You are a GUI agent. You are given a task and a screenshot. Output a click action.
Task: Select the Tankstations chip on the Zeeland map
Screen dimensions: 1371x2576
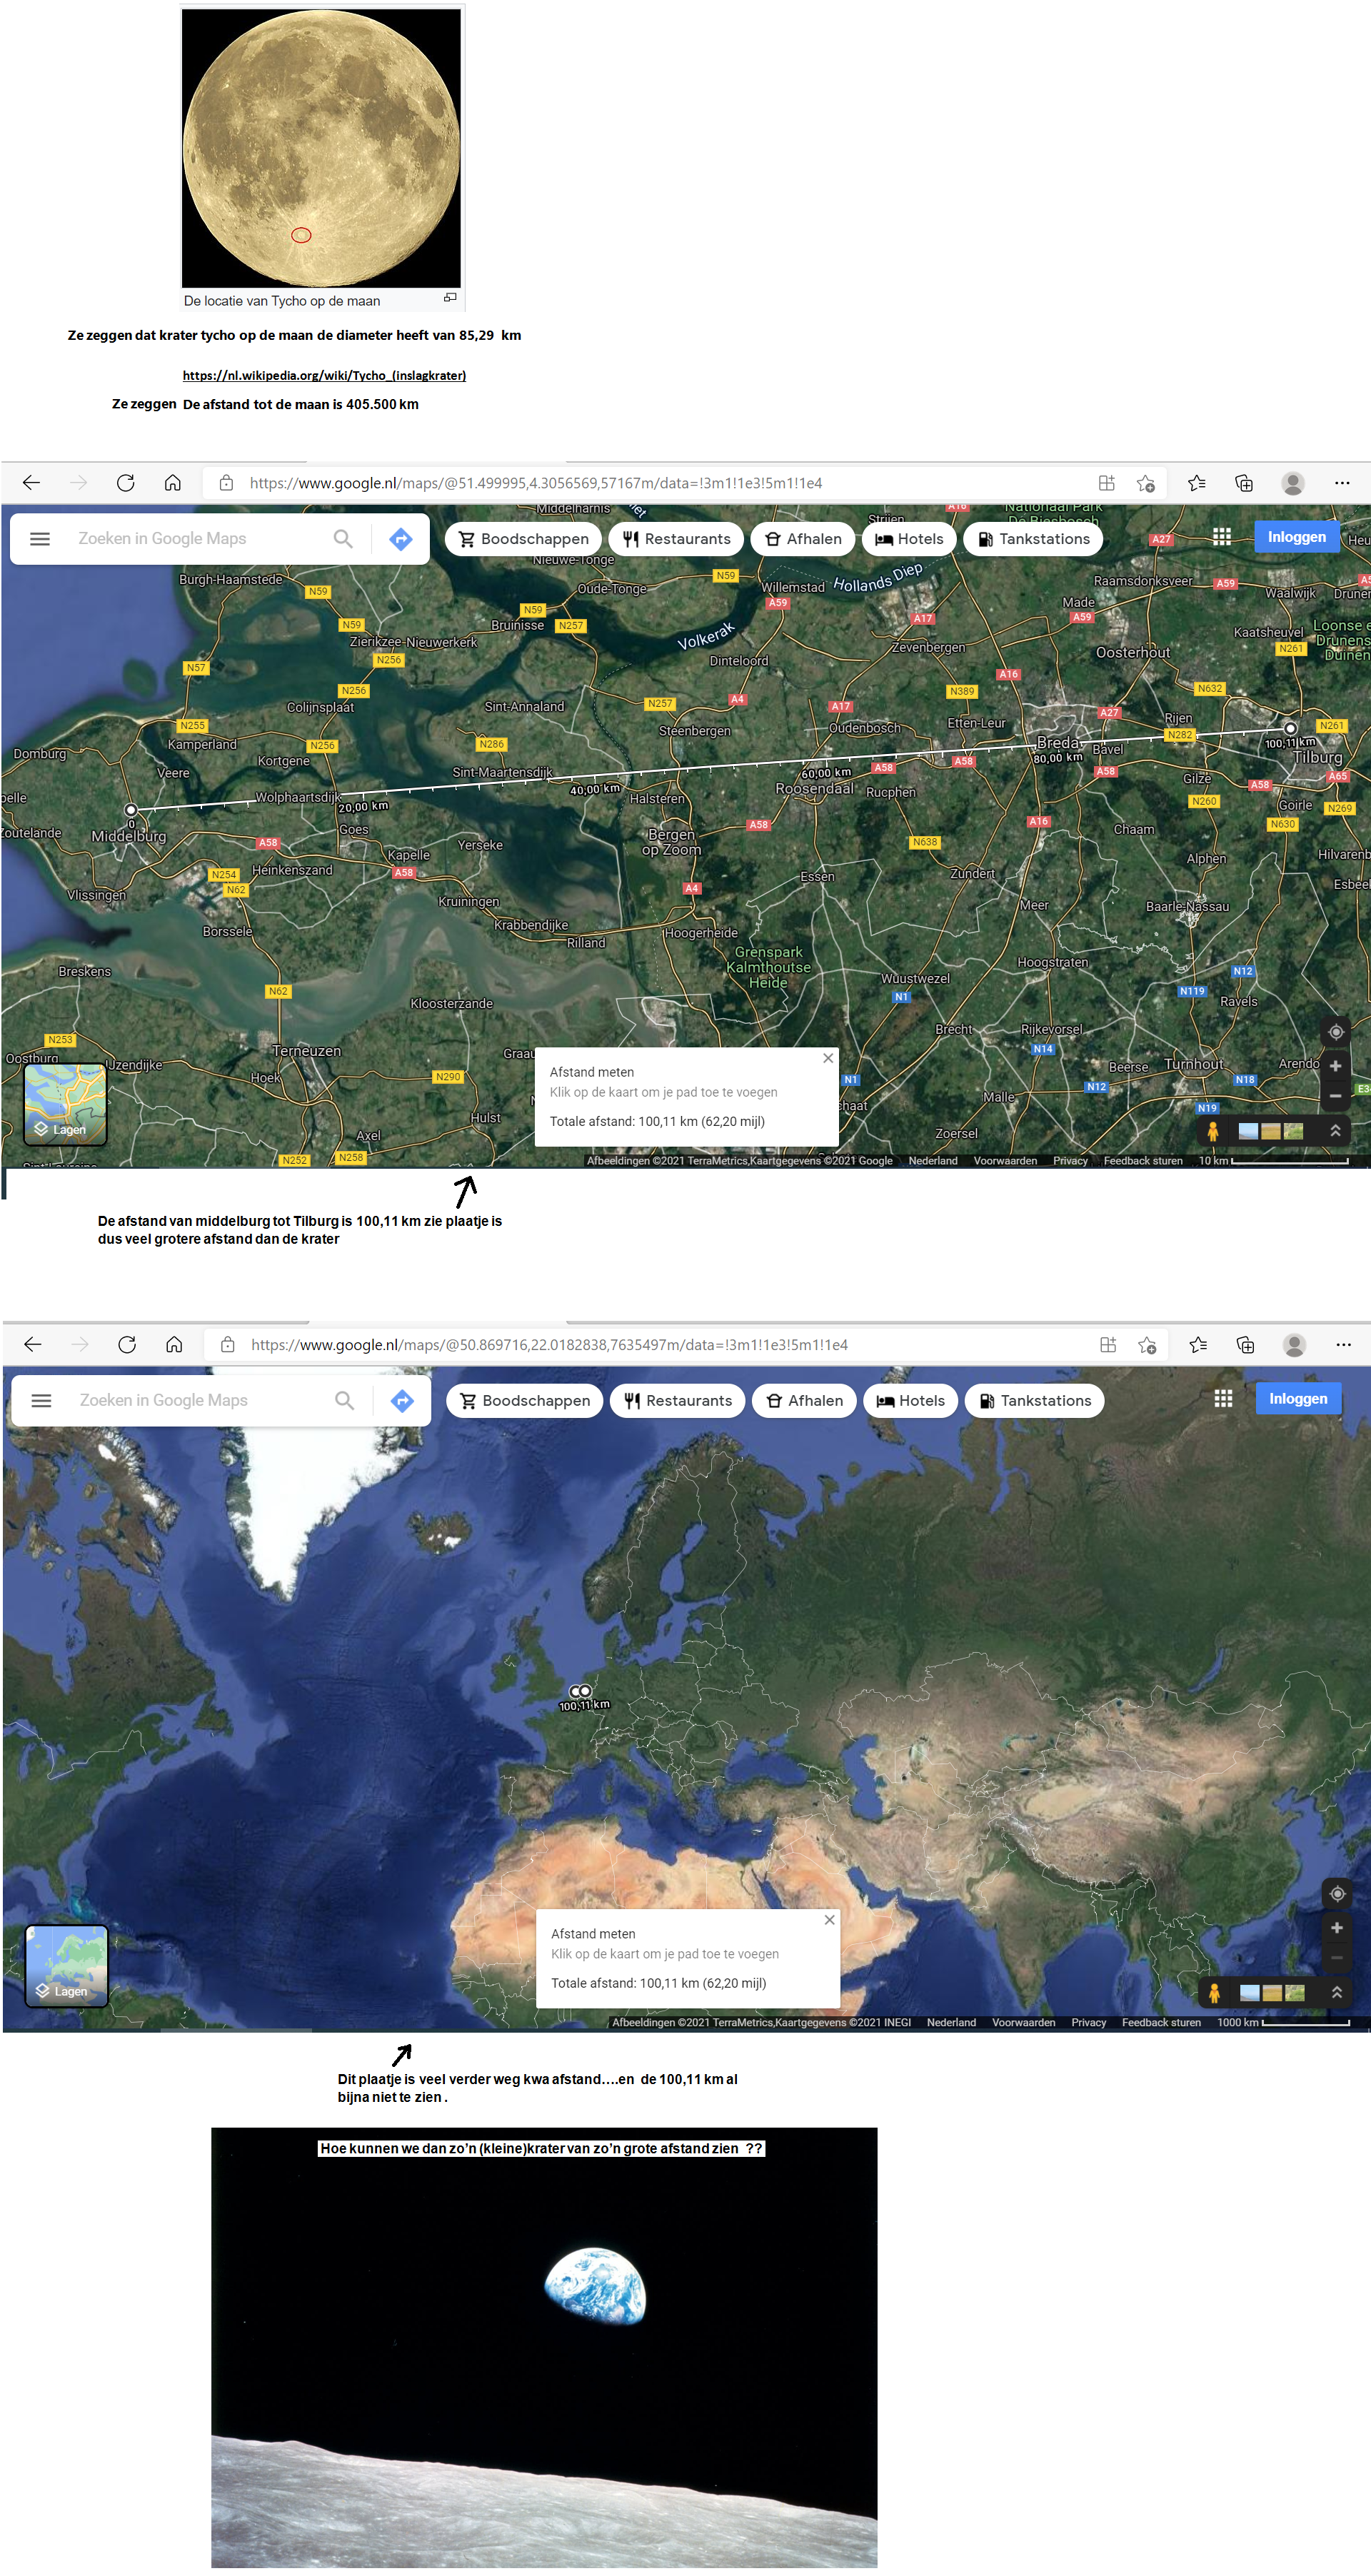coord(1033,539)
